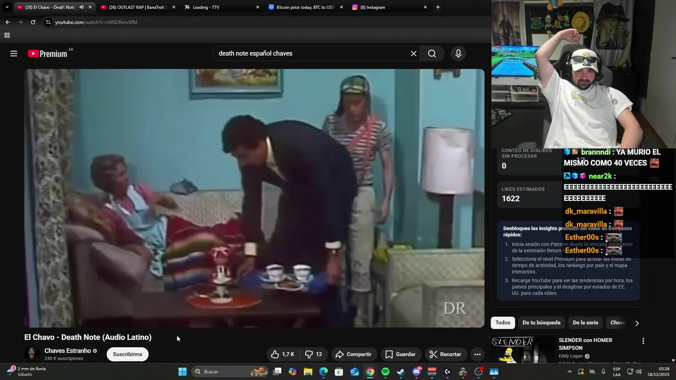Open more actions ellipsis below the video
The image size is (676, 380).
click(x=477, y=354)
